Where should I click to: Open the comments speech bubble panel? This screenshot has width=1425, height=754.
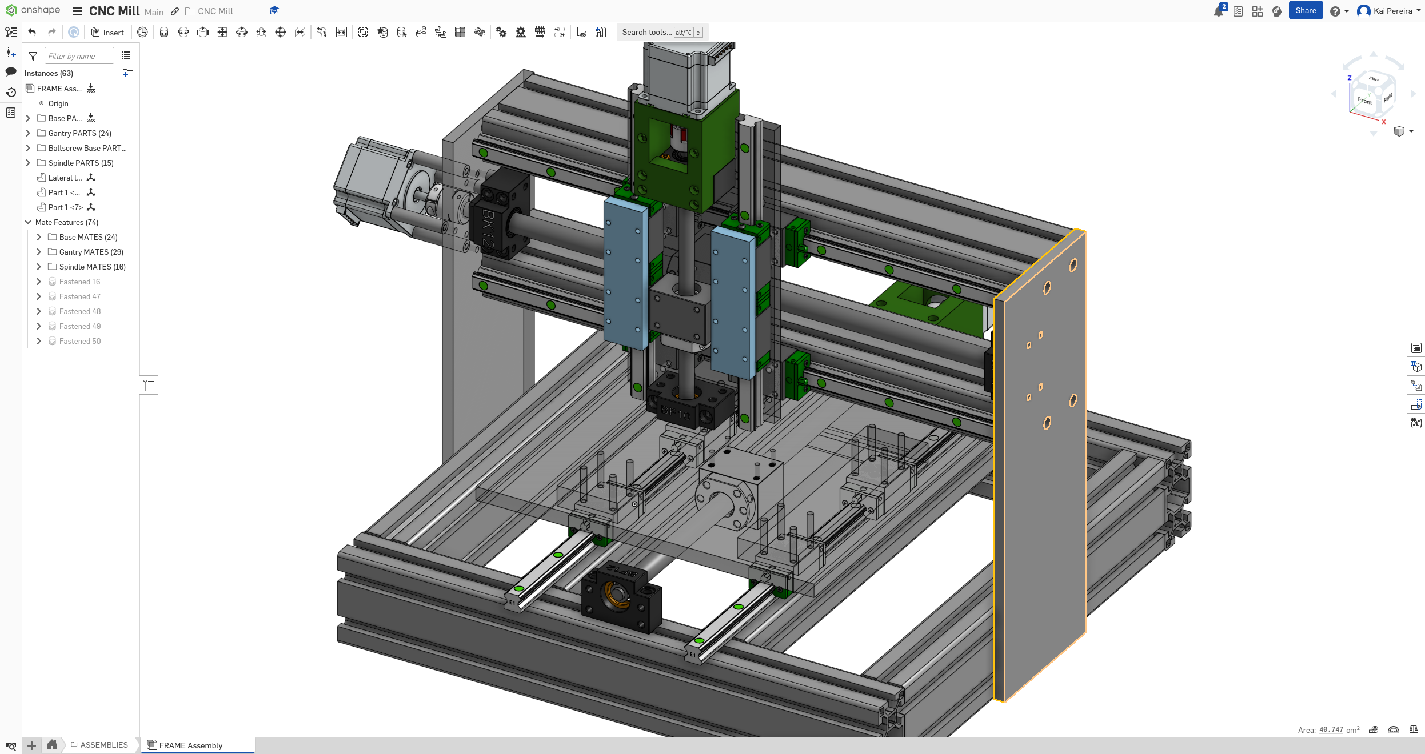click(x=11, y=72)
